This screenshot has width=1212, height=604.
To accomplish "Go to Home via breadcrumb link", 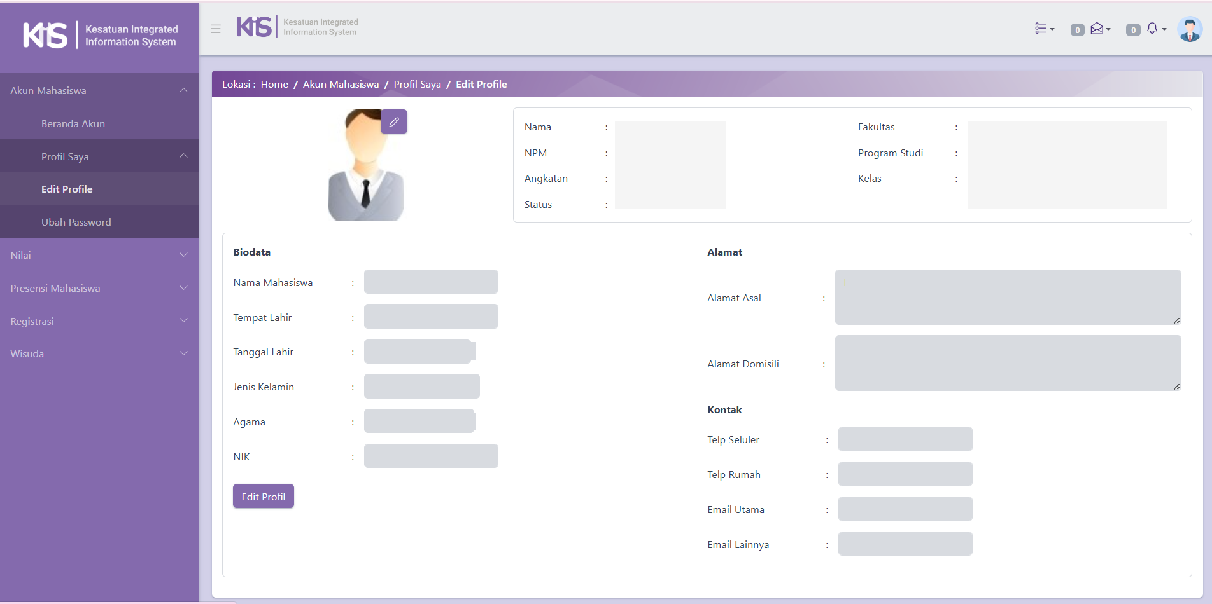I will tap(274, 84).
